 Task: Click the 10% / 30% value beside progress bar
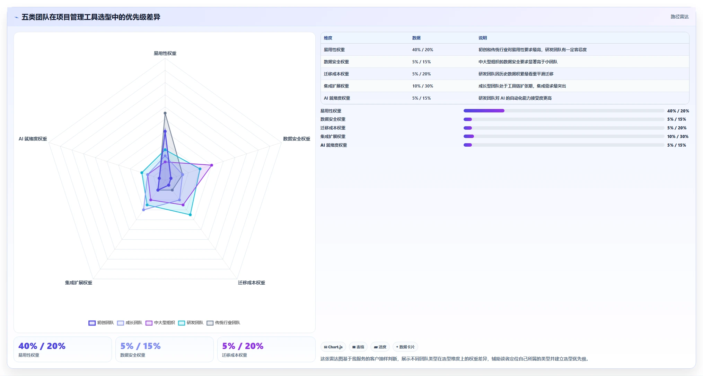tap(678, 137)
